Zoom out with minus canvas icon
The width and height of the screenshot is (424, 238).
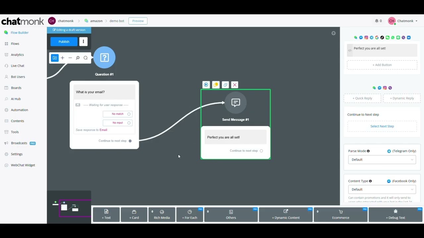(70, 58)
